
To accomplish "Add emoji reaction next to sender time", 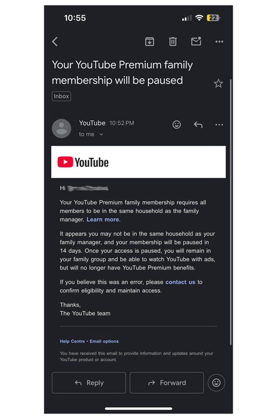I will 177,124.
